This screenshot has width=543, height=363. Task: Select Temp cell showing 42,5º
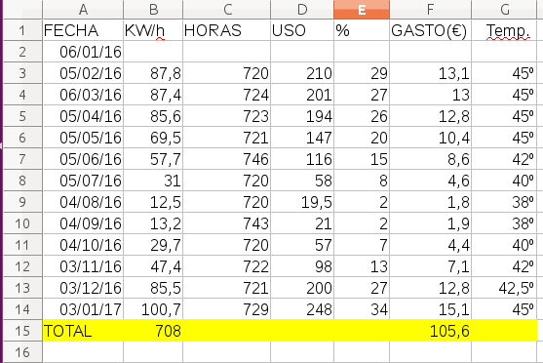point(504,288)
